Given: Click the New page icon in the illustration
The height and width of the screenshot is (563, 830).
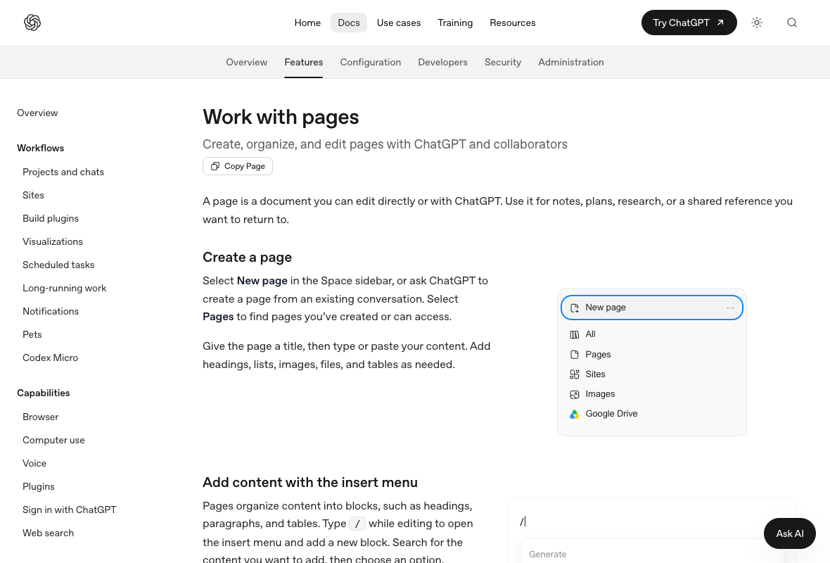Looking at the screenshot, I should (575, 308).
